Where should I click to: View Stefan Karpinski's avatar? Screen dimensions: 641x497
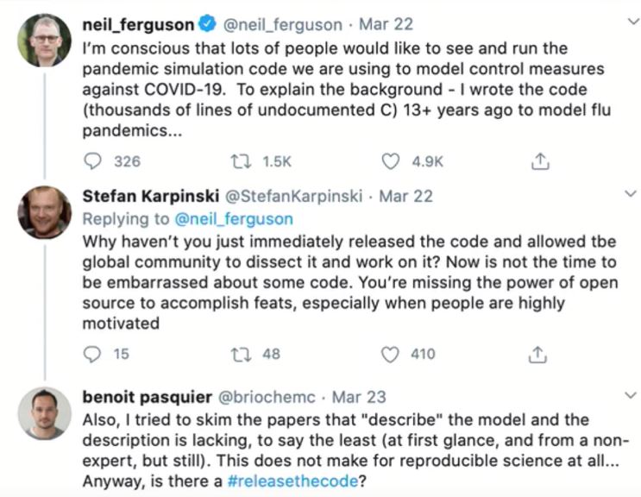(44, 211)
